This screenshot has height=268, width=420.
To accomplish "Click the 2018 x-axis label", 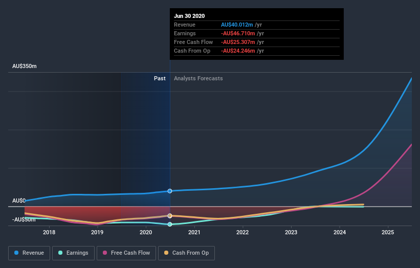I will [x=49, y=232].
